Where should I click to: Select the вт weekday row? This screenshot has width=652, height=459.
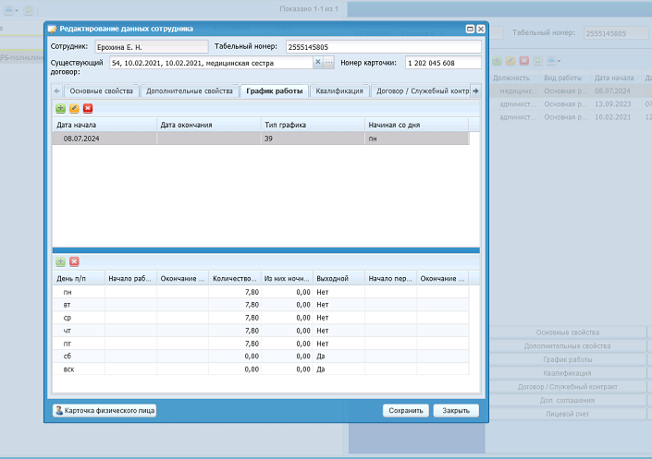coord(261,305)
